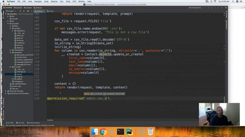Open the Tools menu
245x137 pixels.
(68, 2)
